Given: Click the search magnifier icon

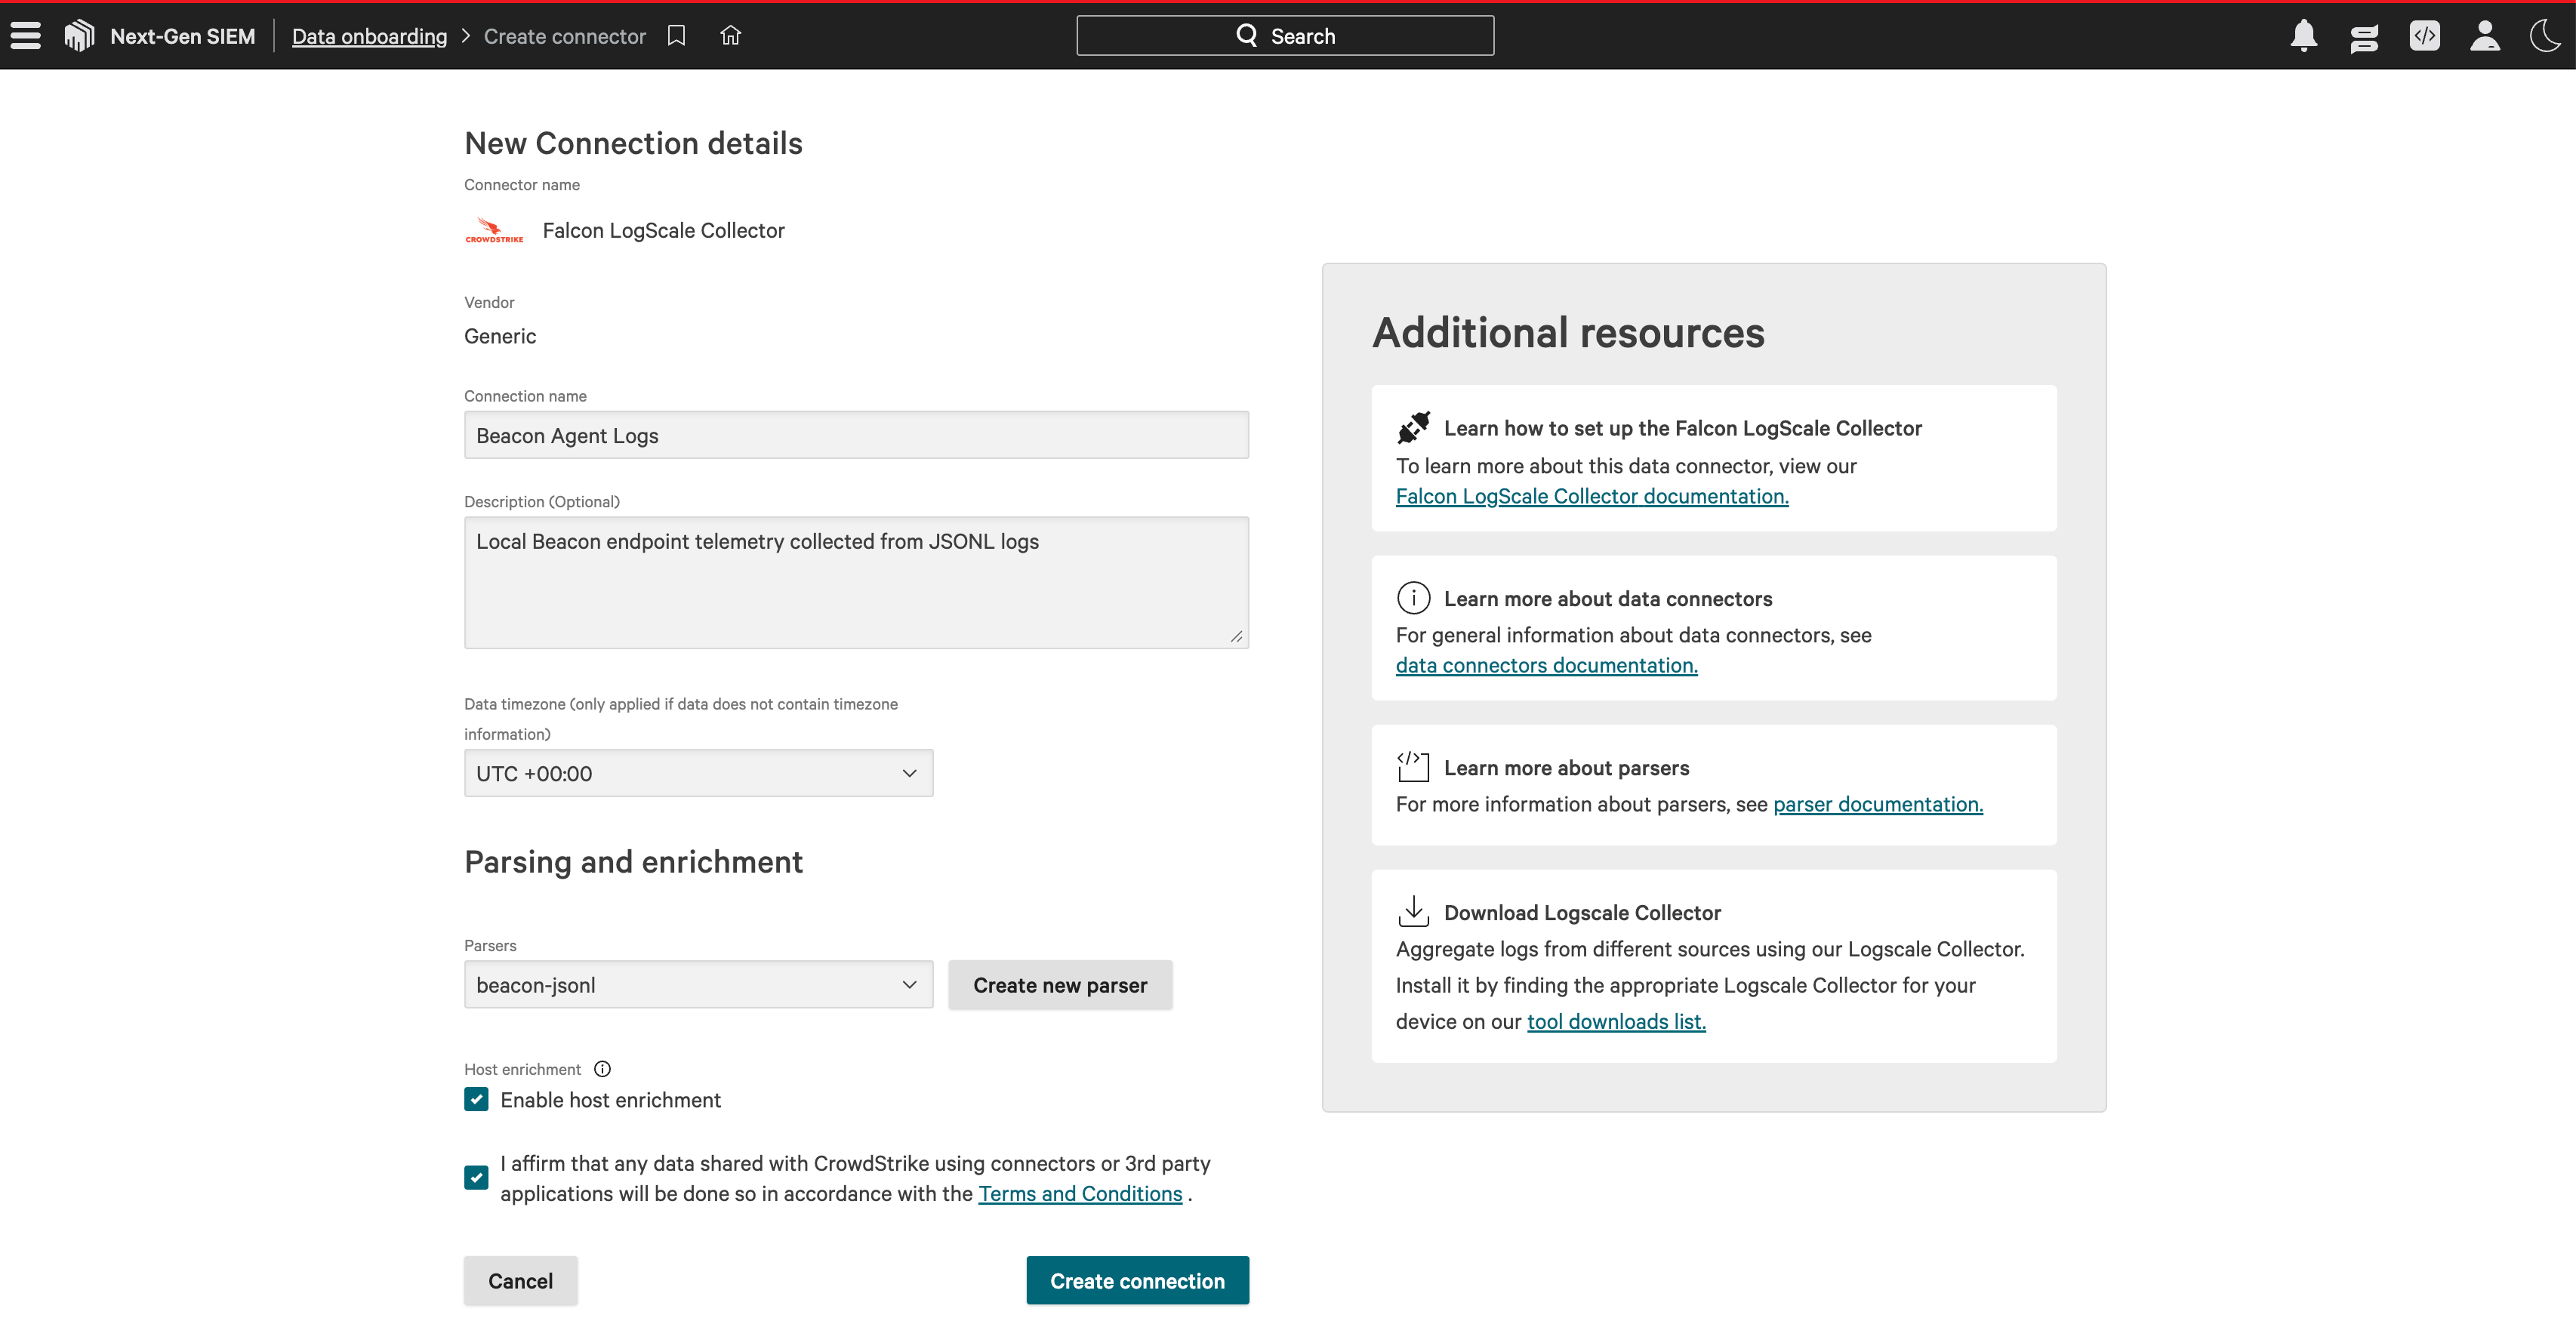Looking at the screenshot, I should [1246, 35].
